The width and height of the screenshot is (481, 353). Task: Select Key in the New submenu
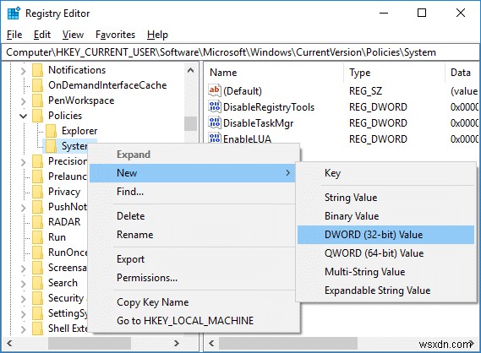(x=386, y=173)
